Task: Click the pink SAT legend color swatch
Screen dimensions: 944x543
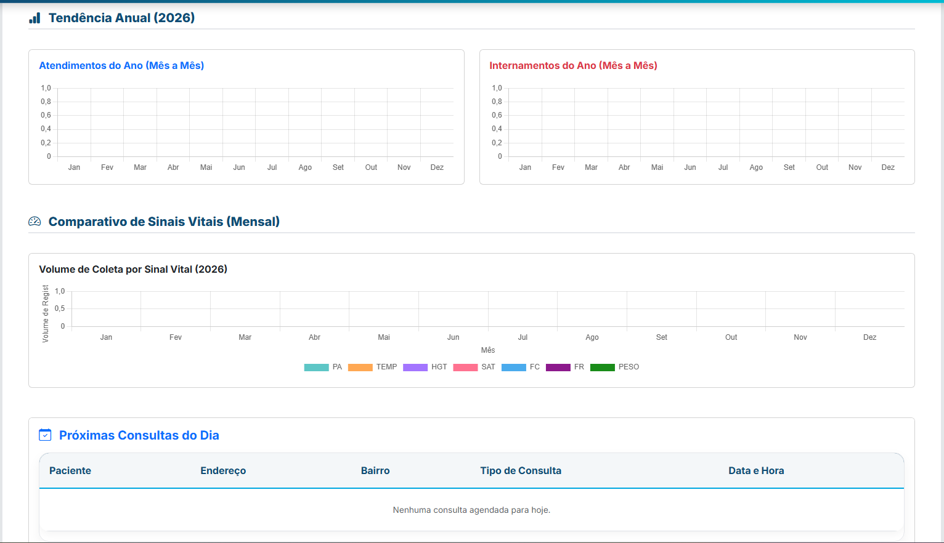Action: [x=465, y=368]
